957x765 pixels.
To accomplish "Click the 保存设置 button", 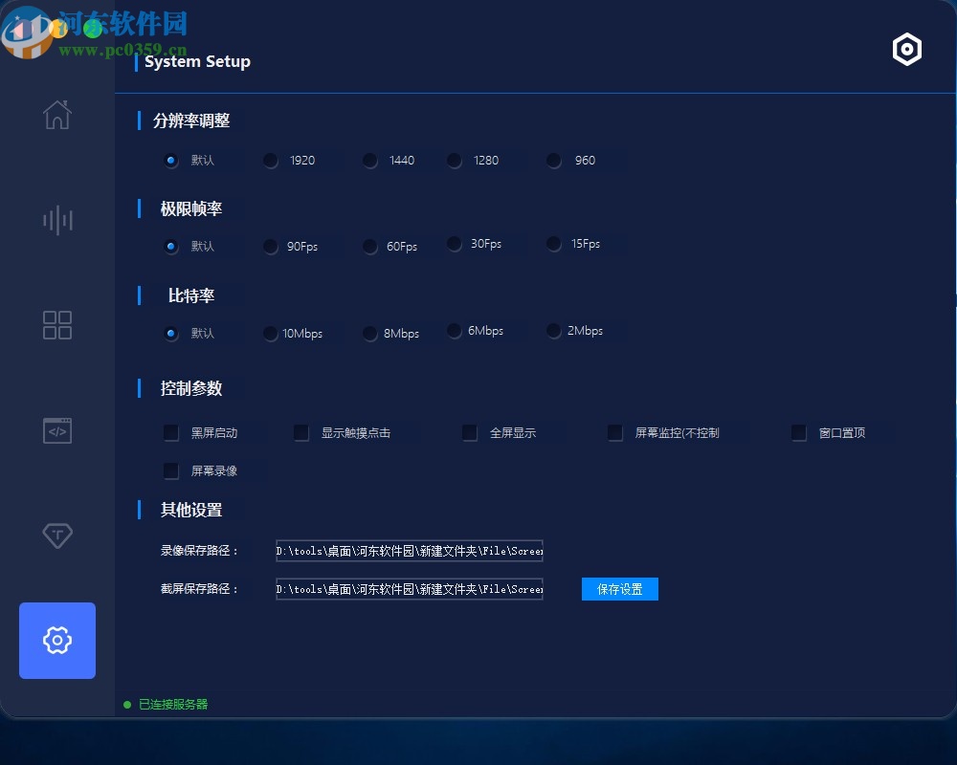I will [619, 589].
